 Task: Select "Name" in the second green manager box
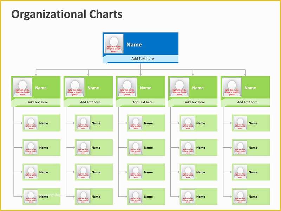pyautogui.click(x=93, y=88)
